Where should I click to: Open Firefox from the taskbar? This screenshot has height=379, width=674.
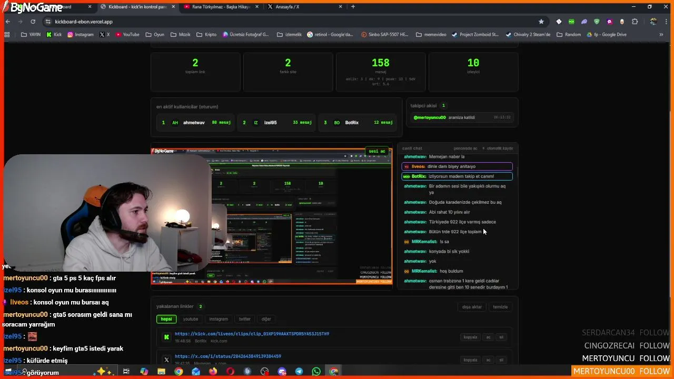tap(213, 372)
